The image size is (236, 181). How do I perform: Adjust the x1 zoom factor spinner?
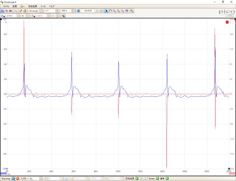click(57, 11)
